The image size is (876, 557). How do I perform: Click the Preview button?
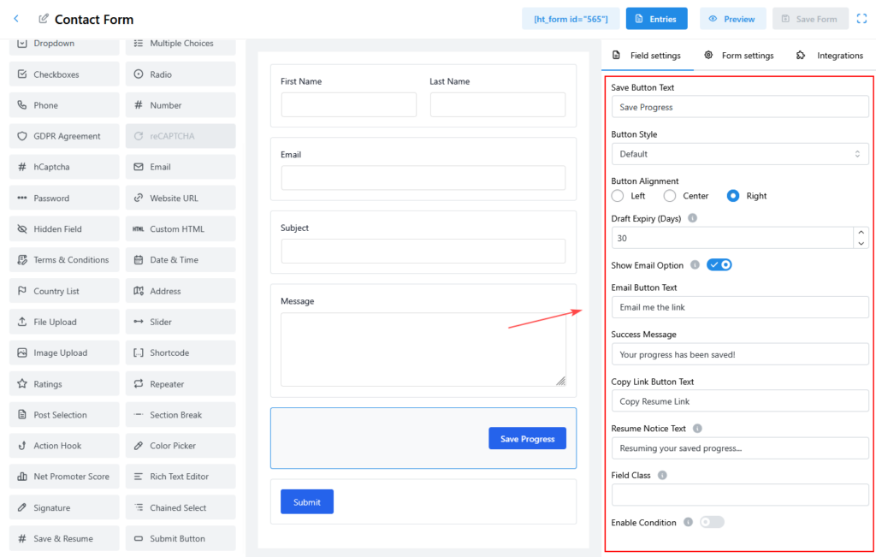coord(732,19)
